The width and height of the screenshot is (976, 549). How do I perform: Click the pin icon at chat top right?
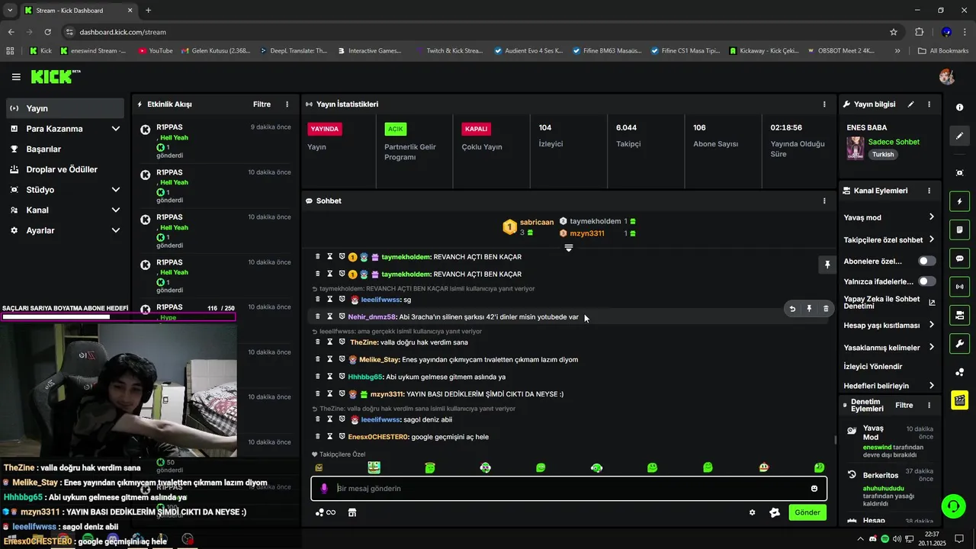click(827, 265)
